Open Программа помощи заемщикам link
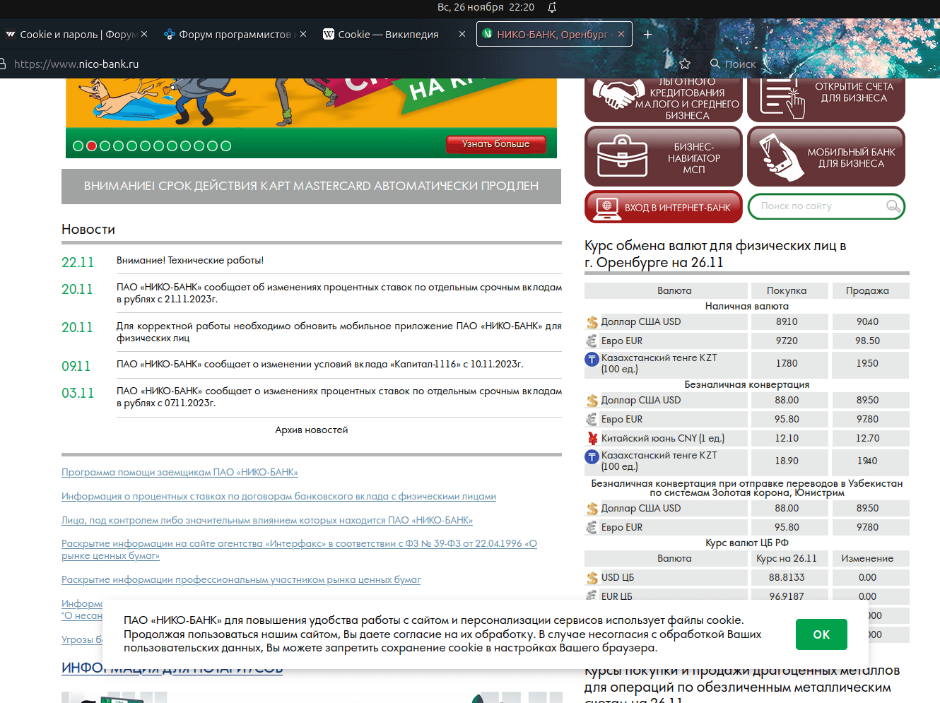 [x=180, y=472]
